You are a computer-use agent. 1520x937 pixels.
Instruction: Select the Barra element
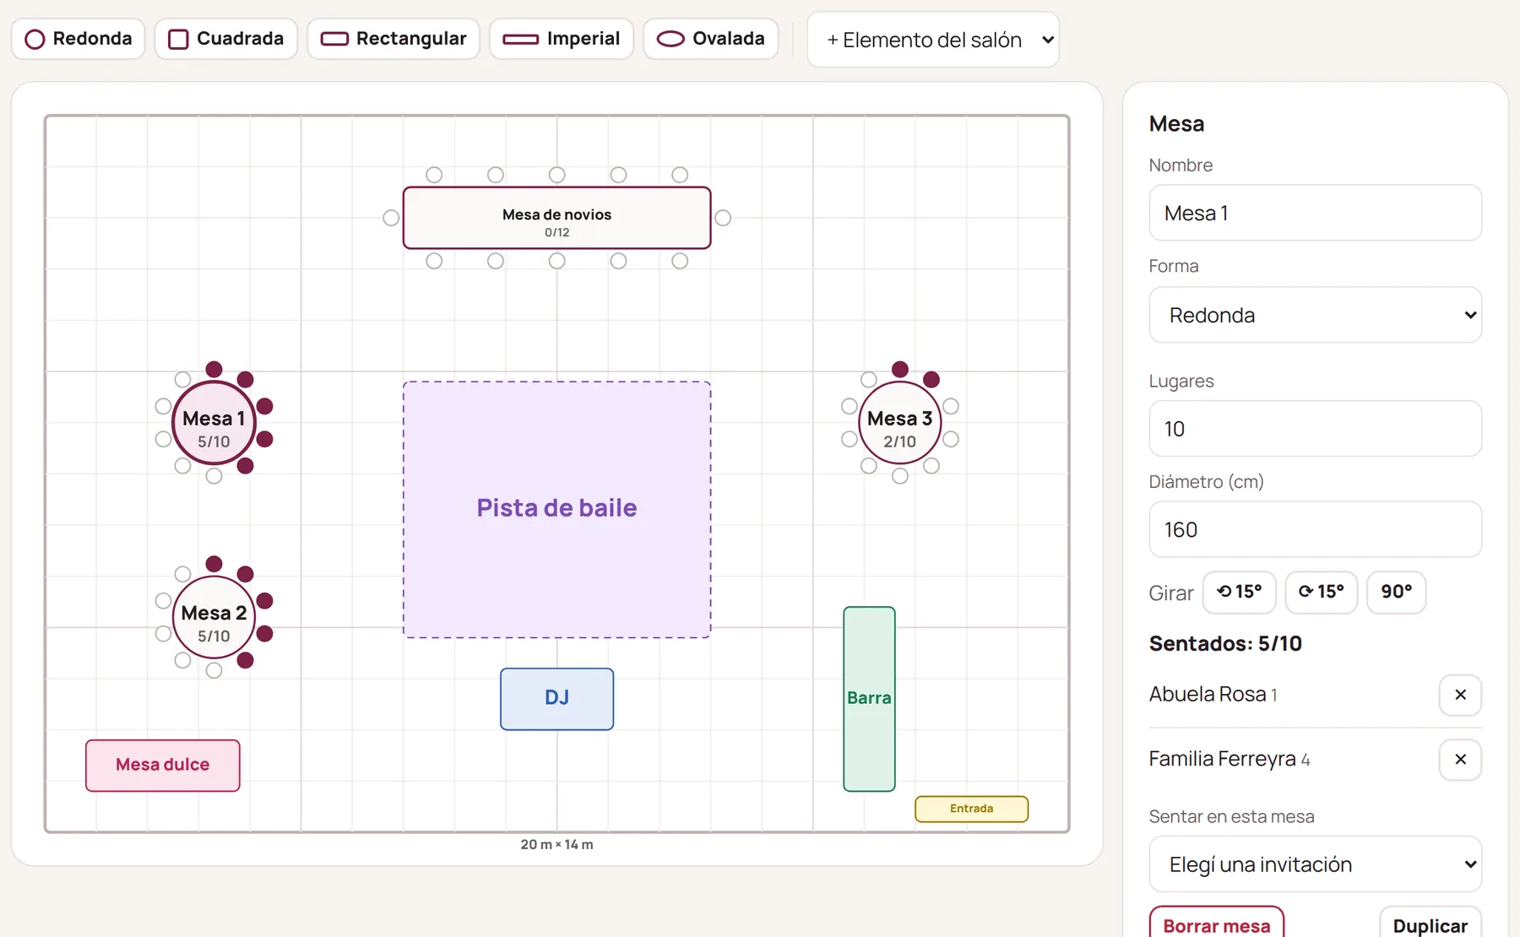click(869, 699)
